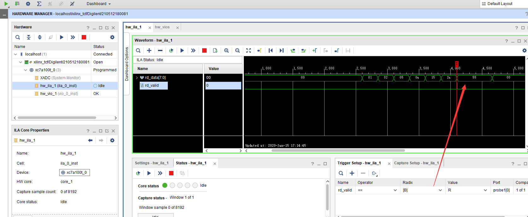This screenshot has height=217, width=528.
Task: Search in Trigger Setup toolbar
Action: click(x=341, y=173)
